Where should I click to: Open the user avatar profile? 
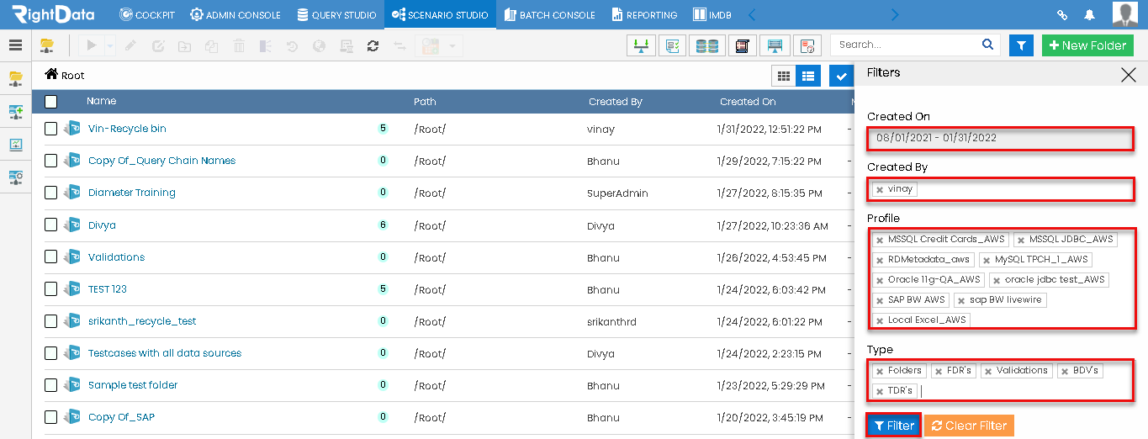(x=1125, y=14)
